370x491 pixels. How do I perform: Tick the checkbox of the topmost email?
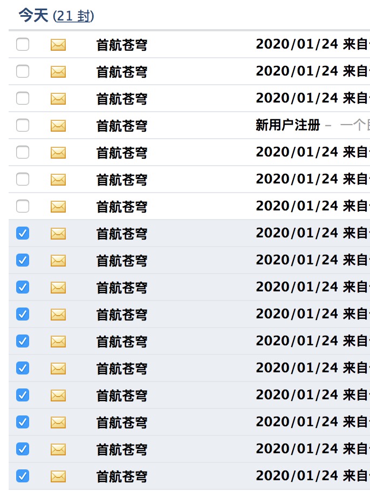(x=23, y=44)
